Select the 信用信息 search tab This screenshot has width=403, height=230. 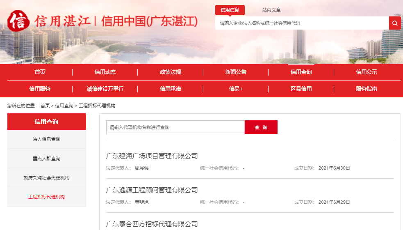230,10
